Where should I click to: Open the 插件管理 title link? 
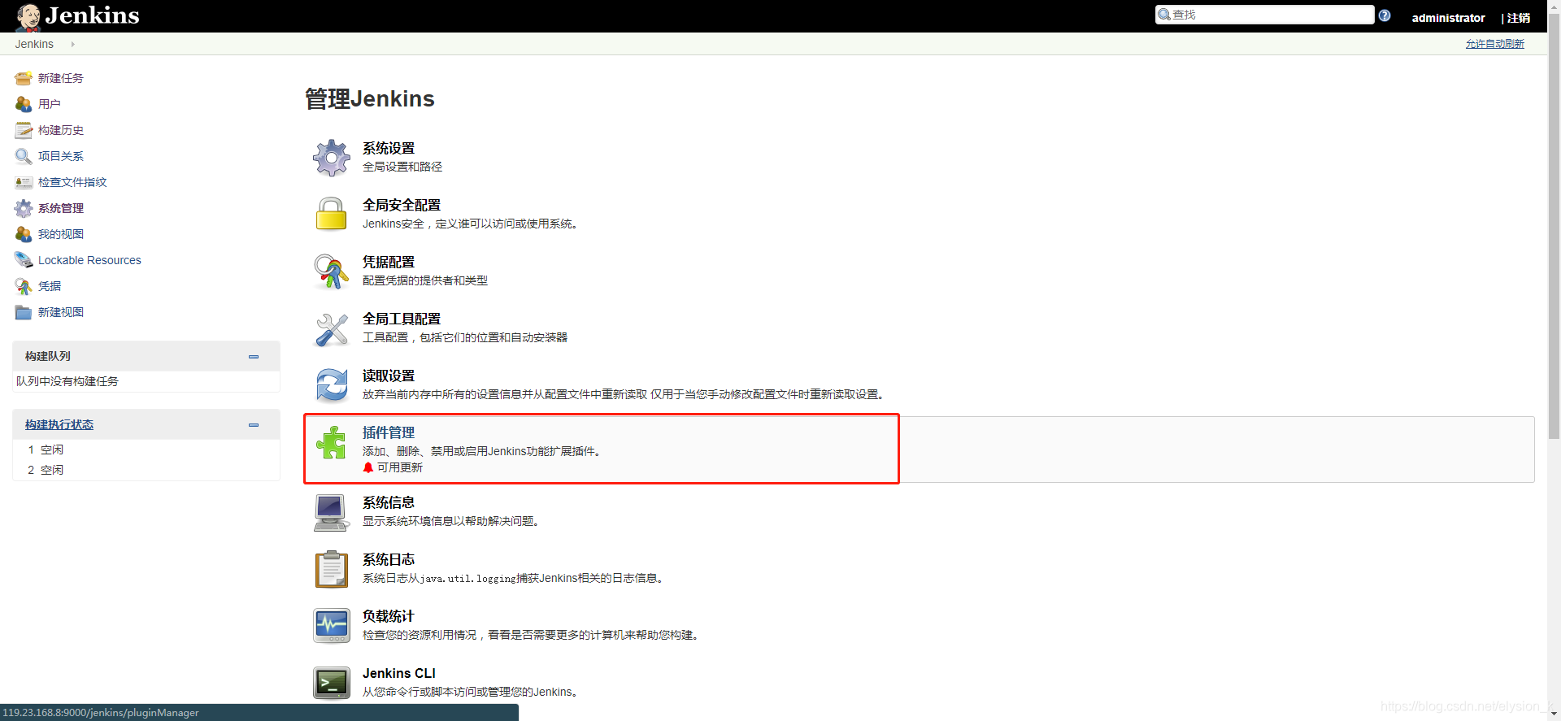pos(389,432)
